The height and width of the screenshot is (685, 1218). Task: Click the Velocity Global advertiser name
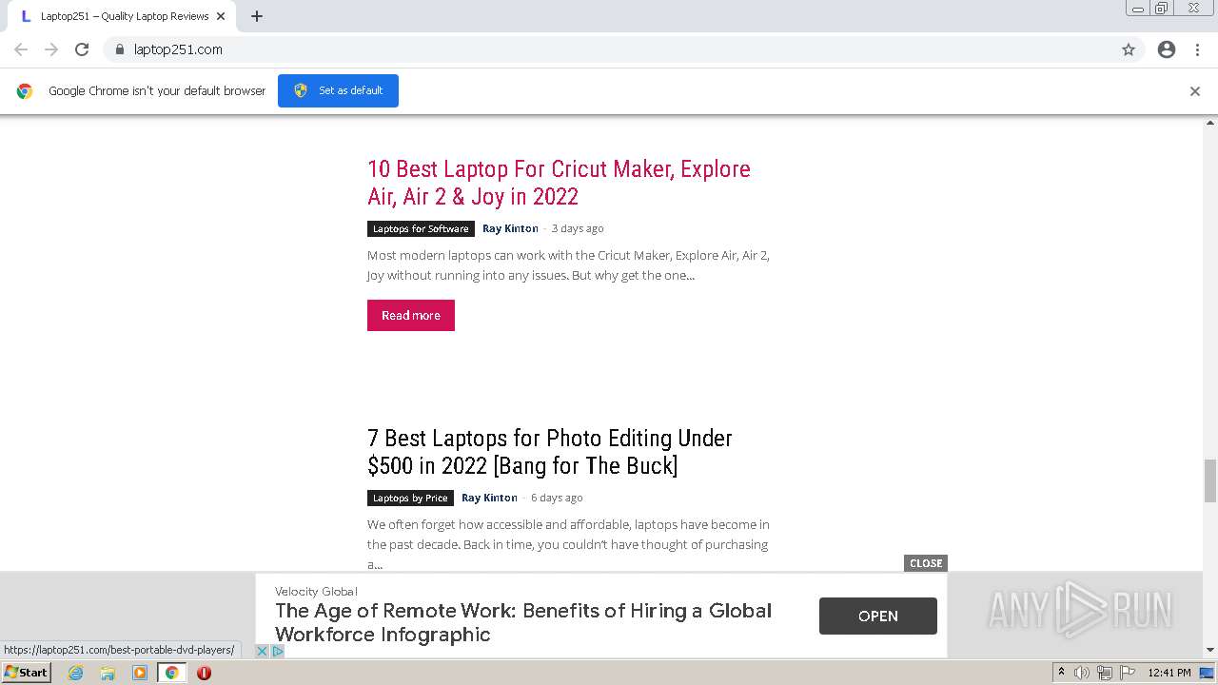[x=316, y=592]
